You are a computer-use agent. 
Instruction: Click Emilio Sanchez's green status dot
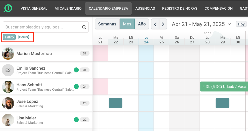[76, 70]
